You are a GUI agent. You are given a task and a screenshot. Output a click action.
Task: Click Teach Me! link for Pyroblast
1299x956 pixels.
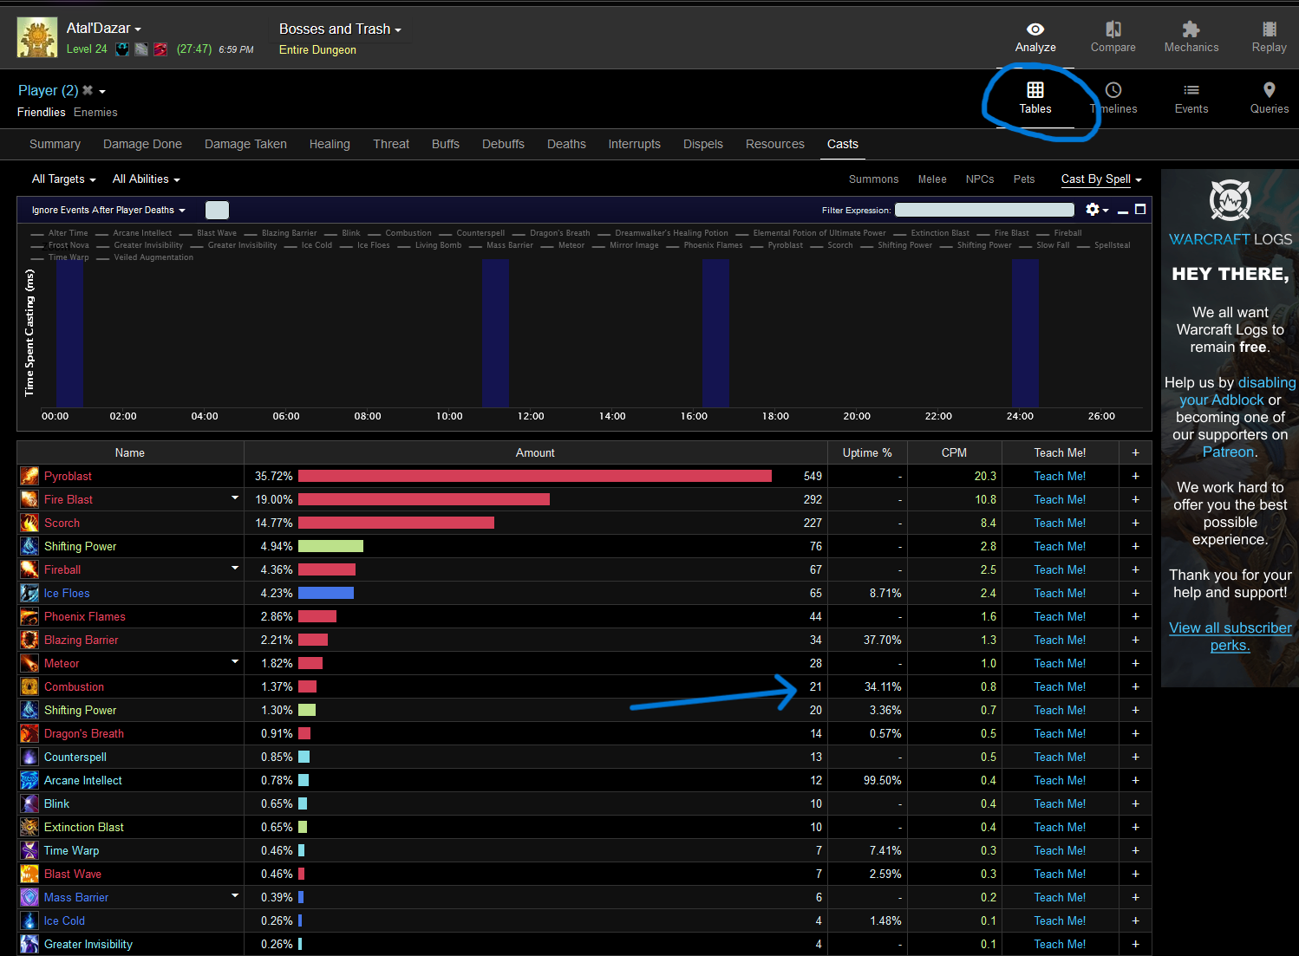[1060, 476]
